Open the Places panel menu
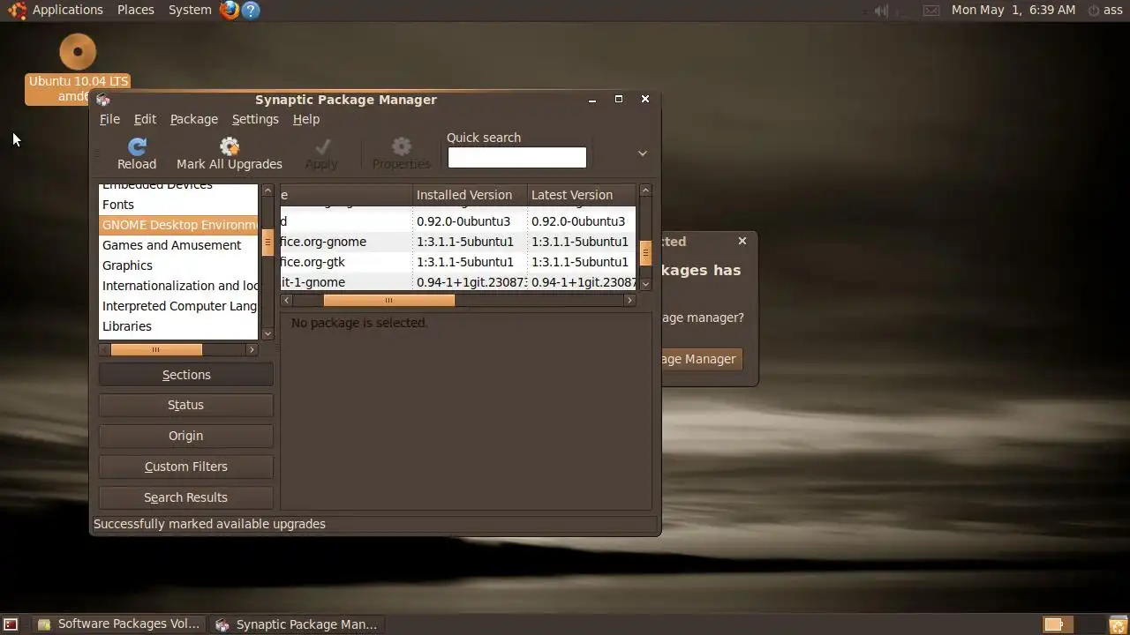The height and width of the screenshot is (635, 1130). pos(136,10)
